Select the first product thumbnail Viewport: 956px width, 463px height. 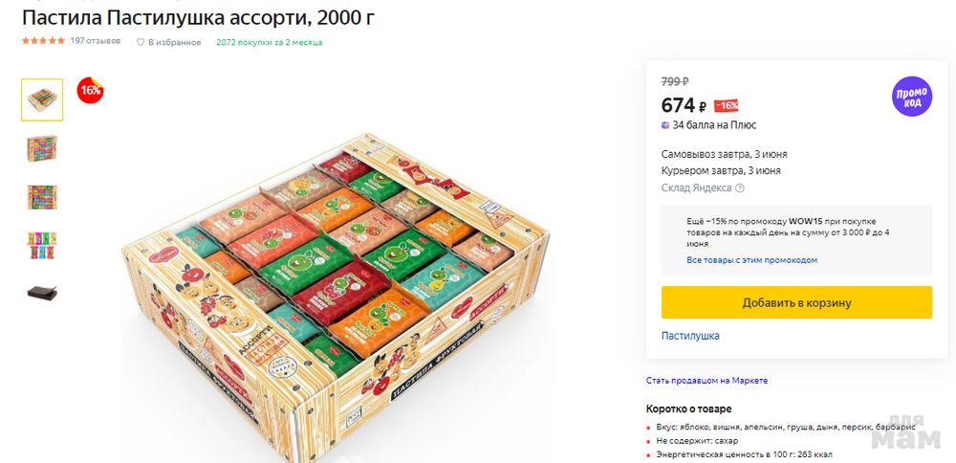42,99
